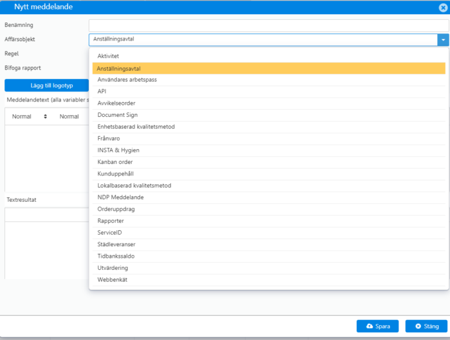The height and width of the screenshot is (340, 450).
Task: Pick Webbenkät from the list
Action: click(269, 280)
